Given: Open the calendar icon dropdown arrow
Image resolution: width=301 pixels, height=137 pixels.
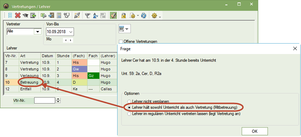Looking at the screenshot, I should pos(127,29).
